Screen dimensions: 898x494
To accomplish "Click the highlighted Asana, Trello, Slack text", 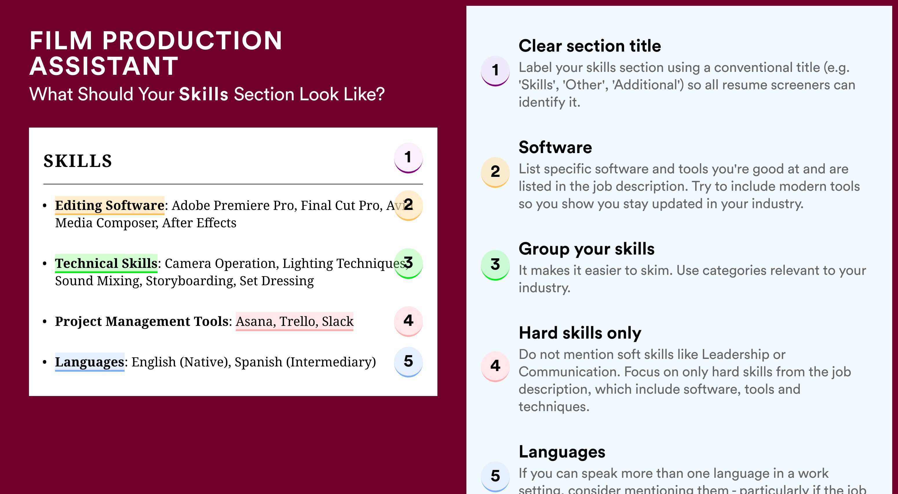I will coord(295,321).
